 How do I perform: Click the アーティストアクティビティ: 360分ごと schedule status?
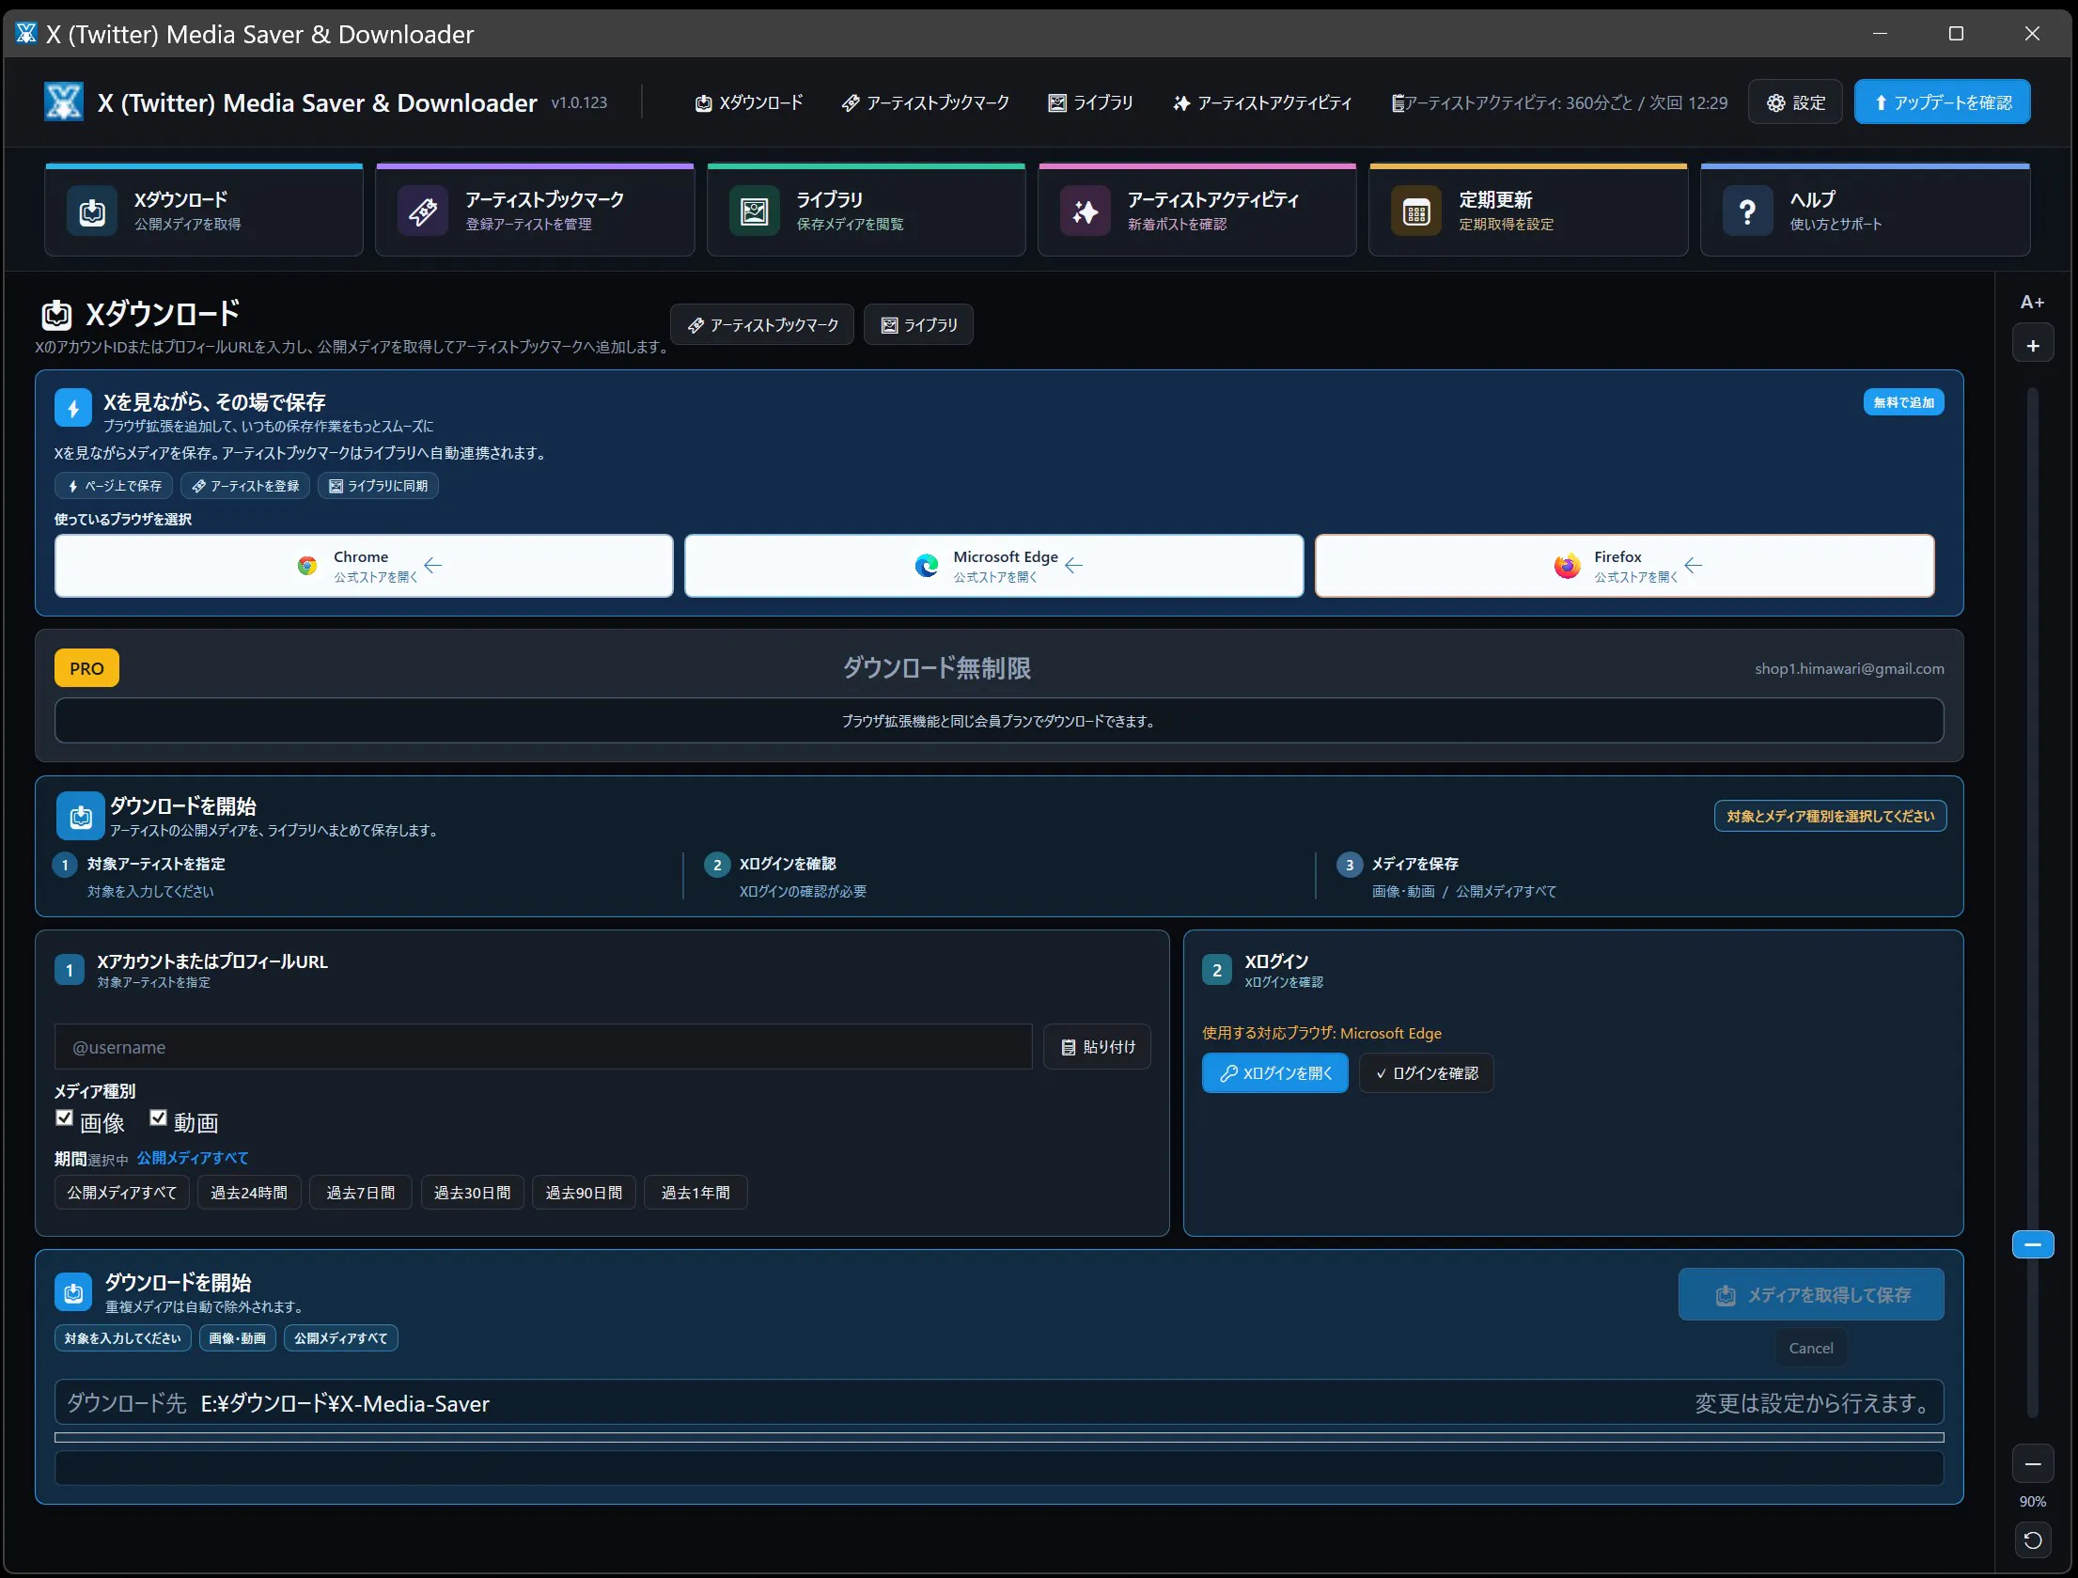click(1560, 102)
